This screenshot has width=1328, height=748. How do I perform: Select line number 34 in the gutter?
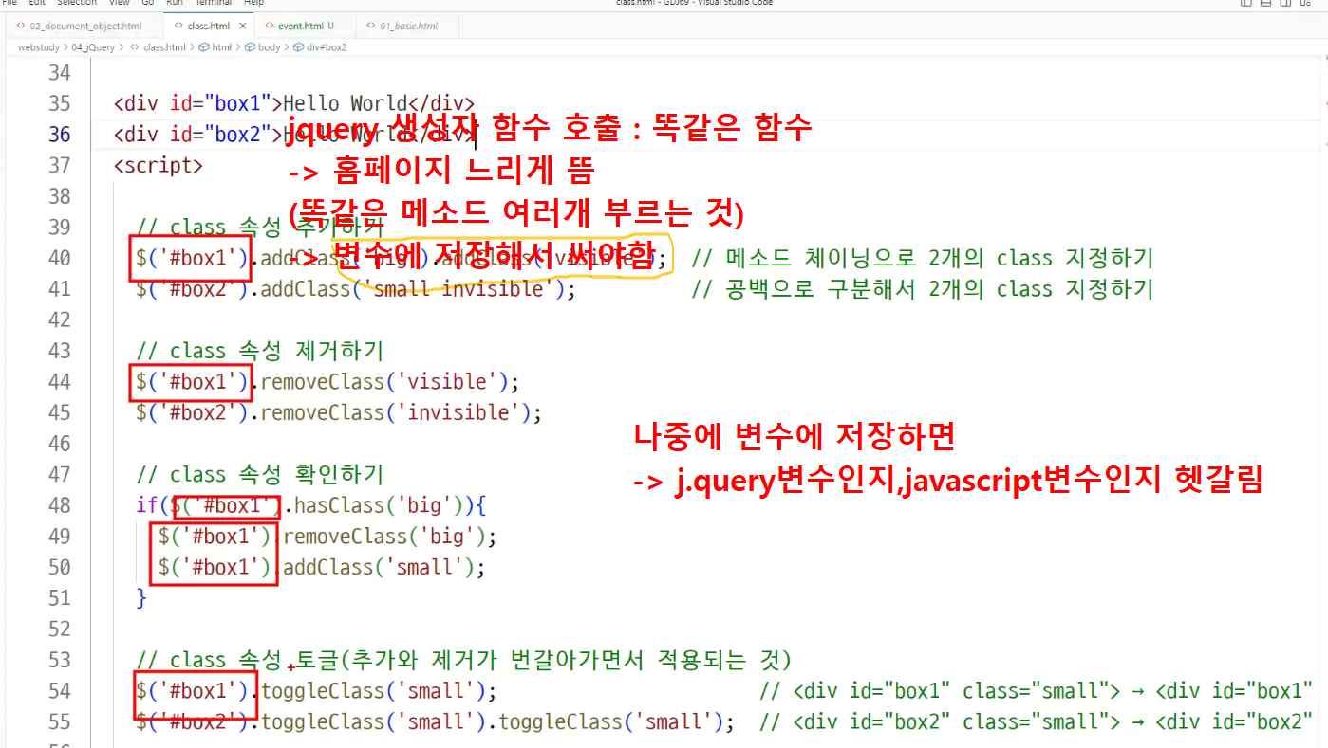[x=59, y=73]
